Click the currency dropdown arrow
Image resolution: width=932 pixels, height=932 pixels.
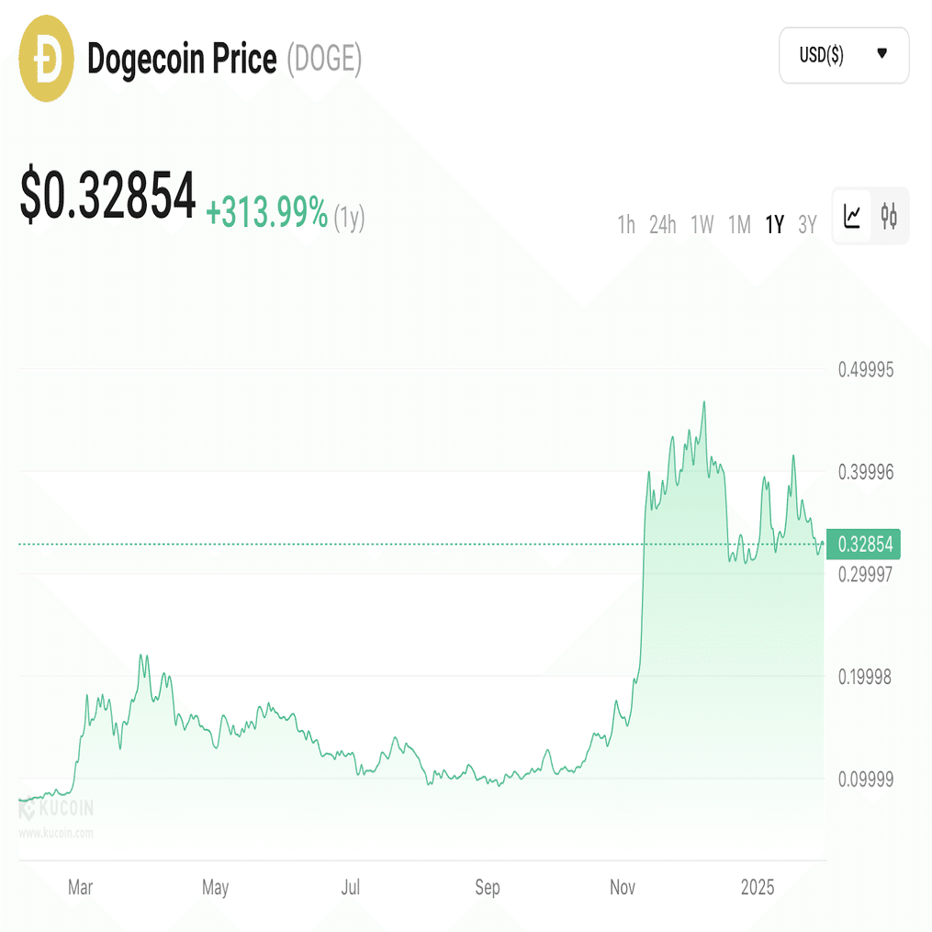click(882, 55)
